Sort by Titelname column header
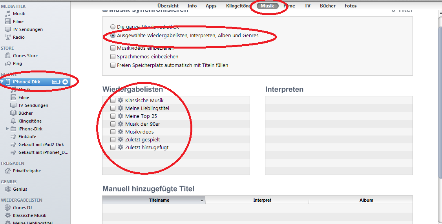 point(159,200)
